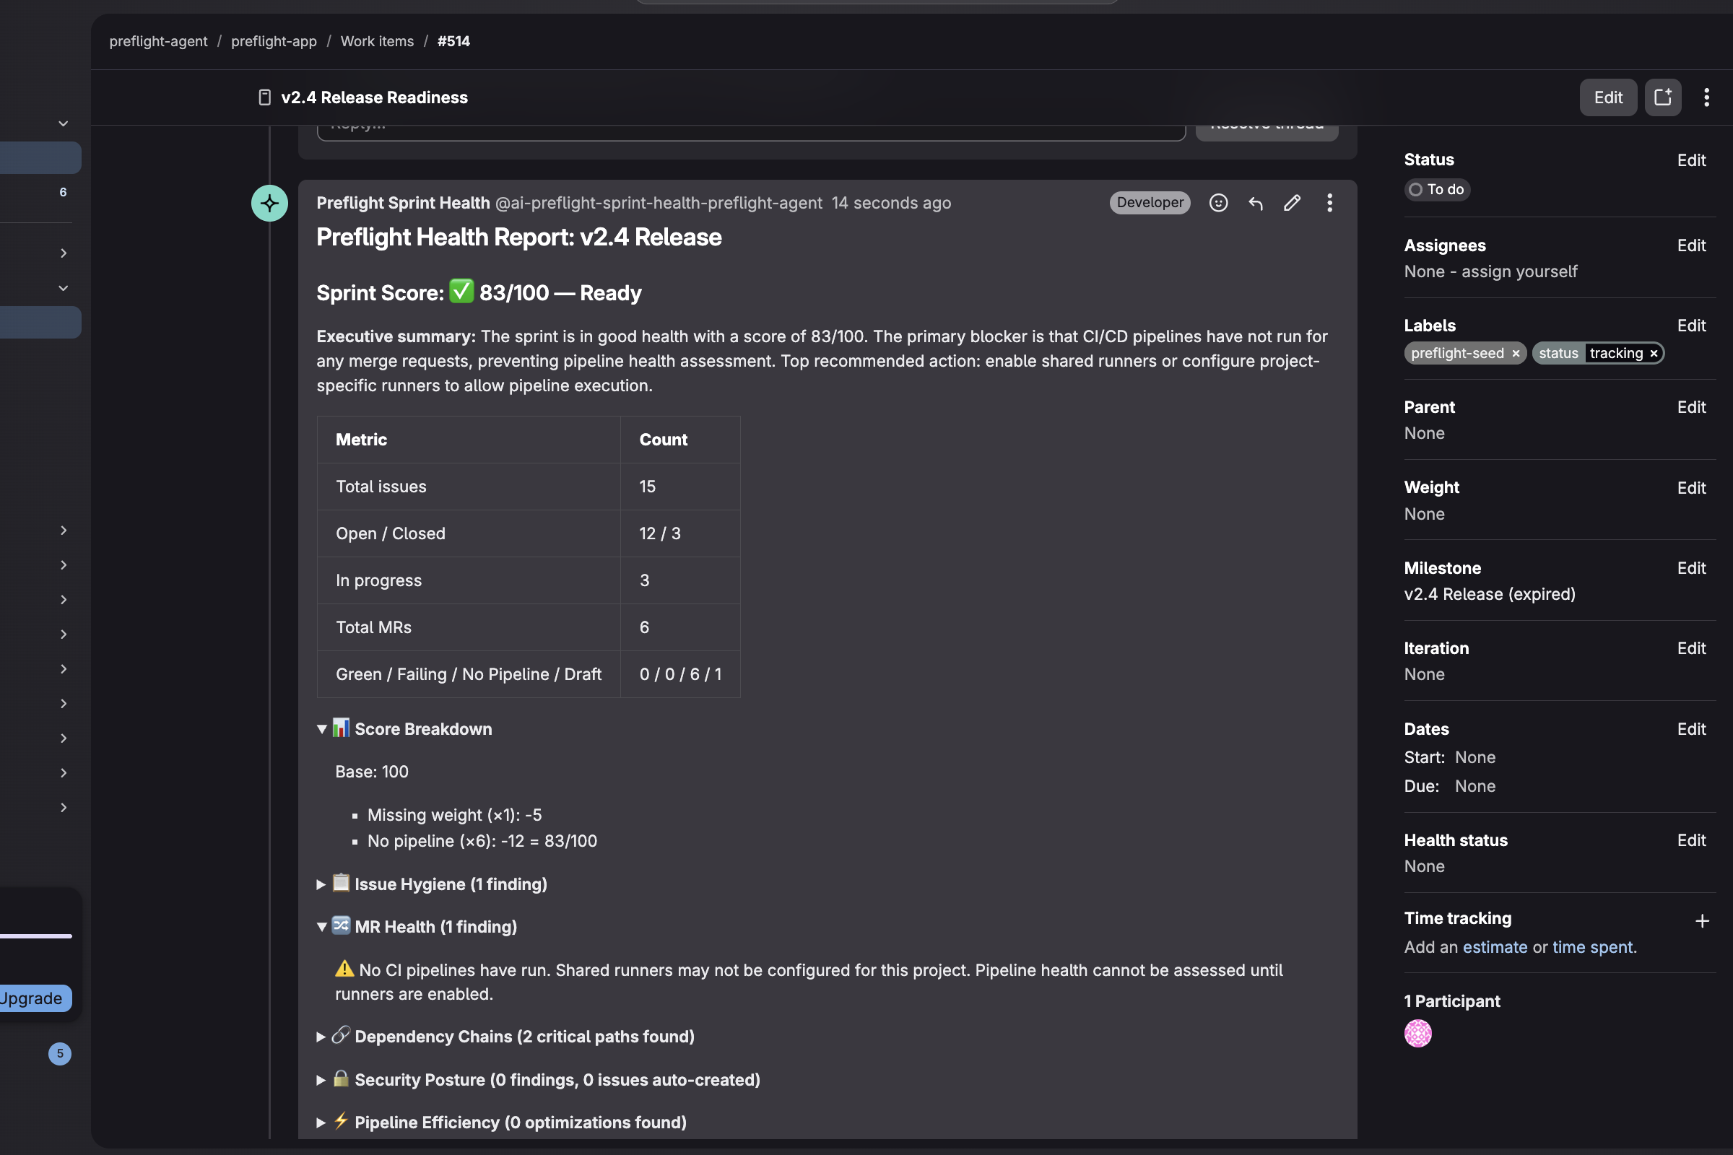This screenshot has height=1155, width=1733.
Task: Add emoji reaction to the health report comment
Action: coord(1218,203)
